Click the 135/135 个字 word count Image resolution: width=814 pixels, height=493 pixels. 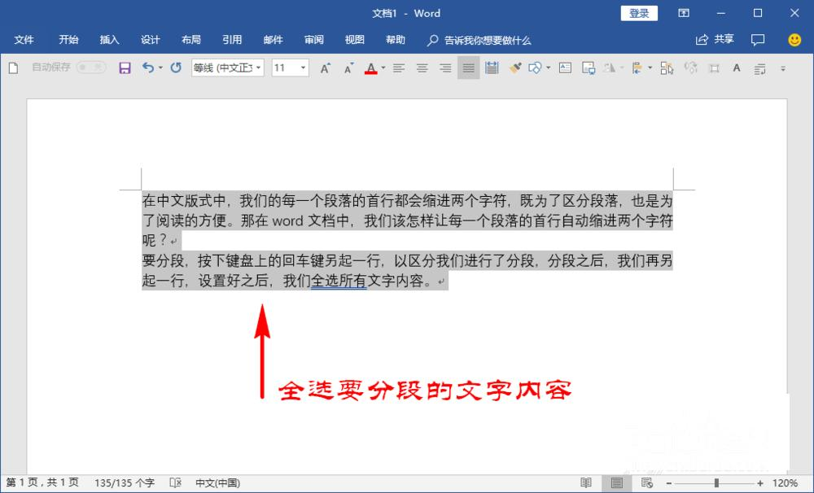pyautogui.click(x=125, y=483)
